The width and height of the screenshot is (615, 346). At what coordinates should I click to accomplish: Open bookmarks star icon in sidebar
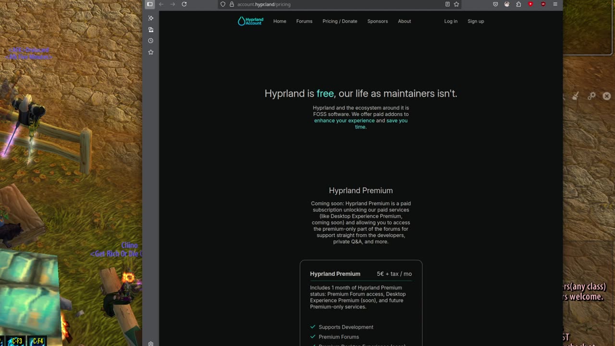coord(151,52)
